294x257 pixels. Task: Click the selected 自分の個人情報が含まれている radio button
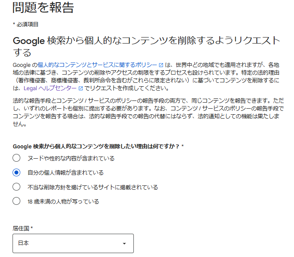coord(16,172)
